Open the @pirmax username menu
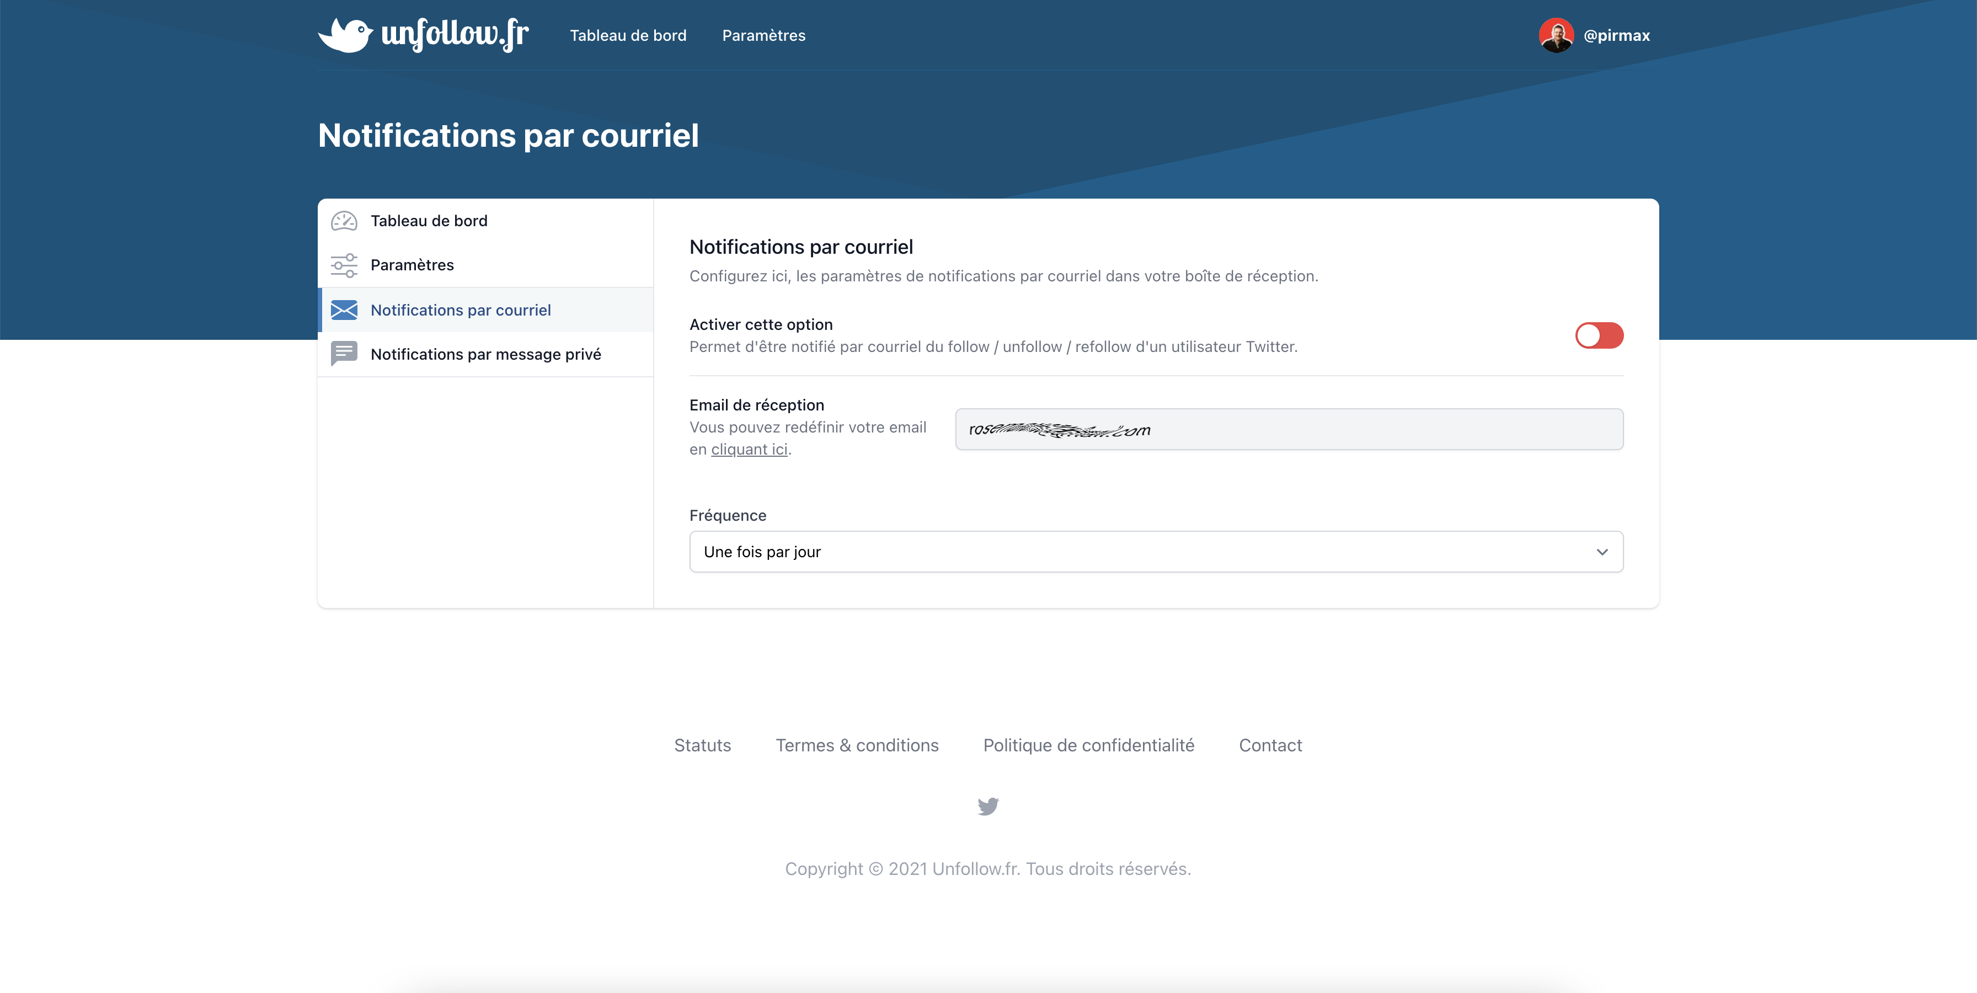Image resolution: width=1977 pixels, height=993 pixels. [1616, 35]
